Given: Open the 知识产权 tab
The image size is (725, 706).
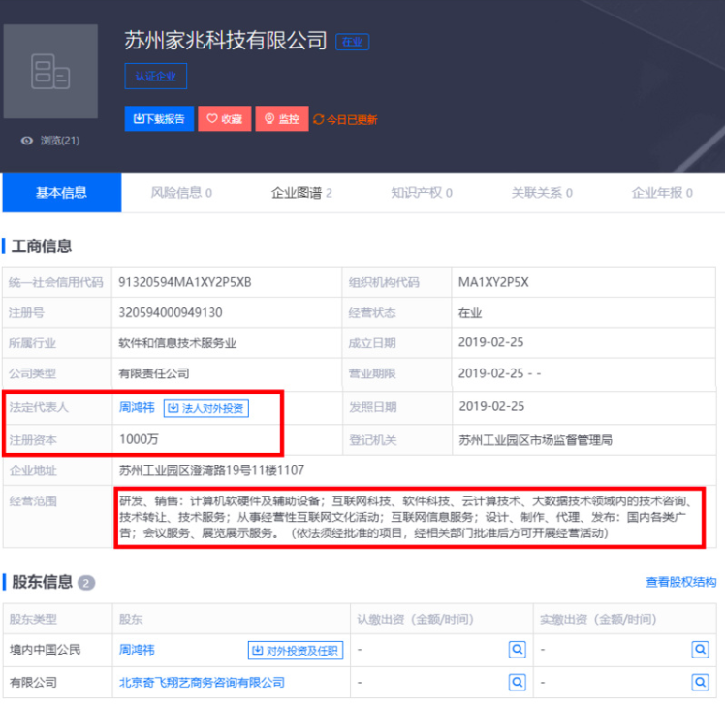Looking at the screenshot, I should point(422,192).
